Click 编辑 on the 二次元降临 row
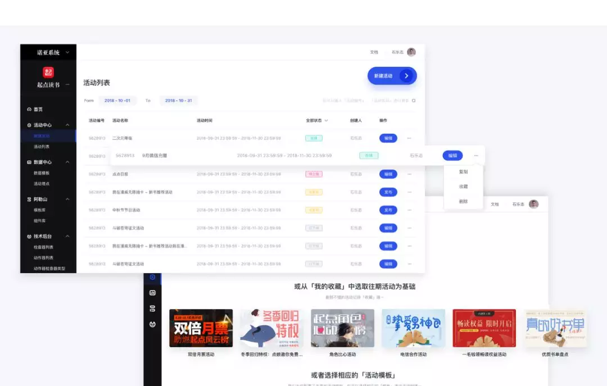This screenshot has width=607, height=386. point(388,138)
